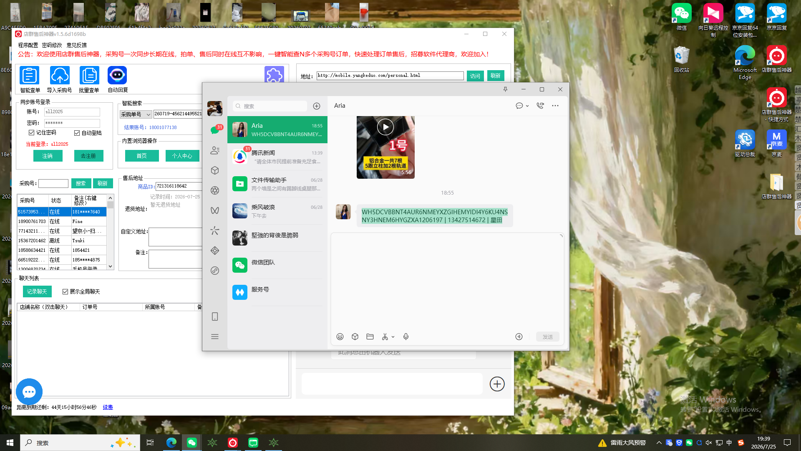
Task: Open chat files folder icon
Action: click(370, 337)
